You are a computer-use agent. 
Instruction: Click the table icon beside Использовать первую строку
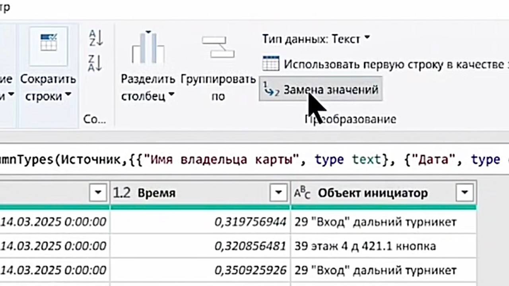271,64
